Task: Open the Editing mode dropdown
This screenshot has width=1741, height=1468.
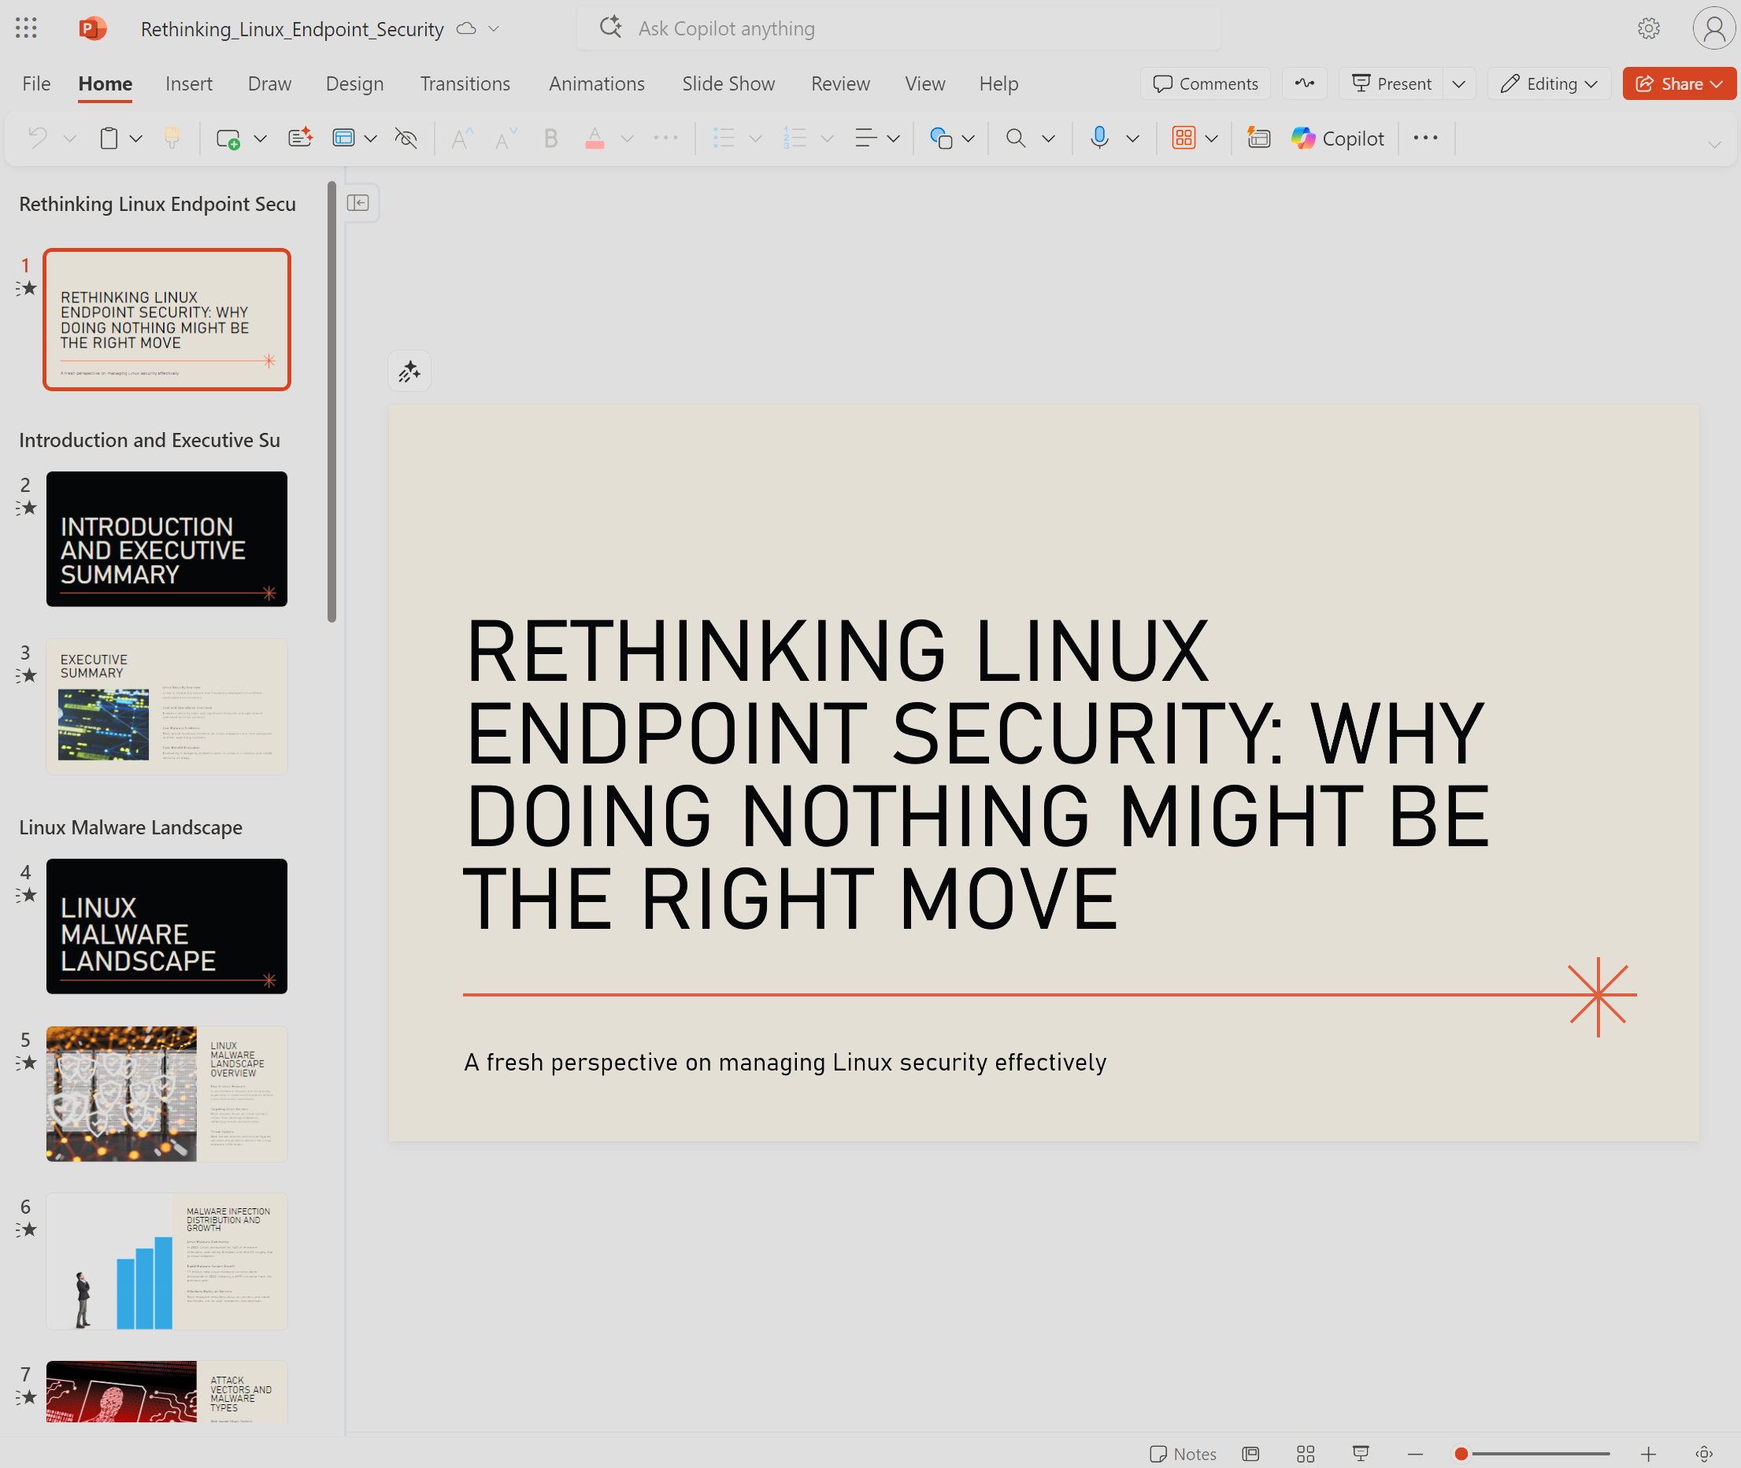Action: click(1549, 84)
